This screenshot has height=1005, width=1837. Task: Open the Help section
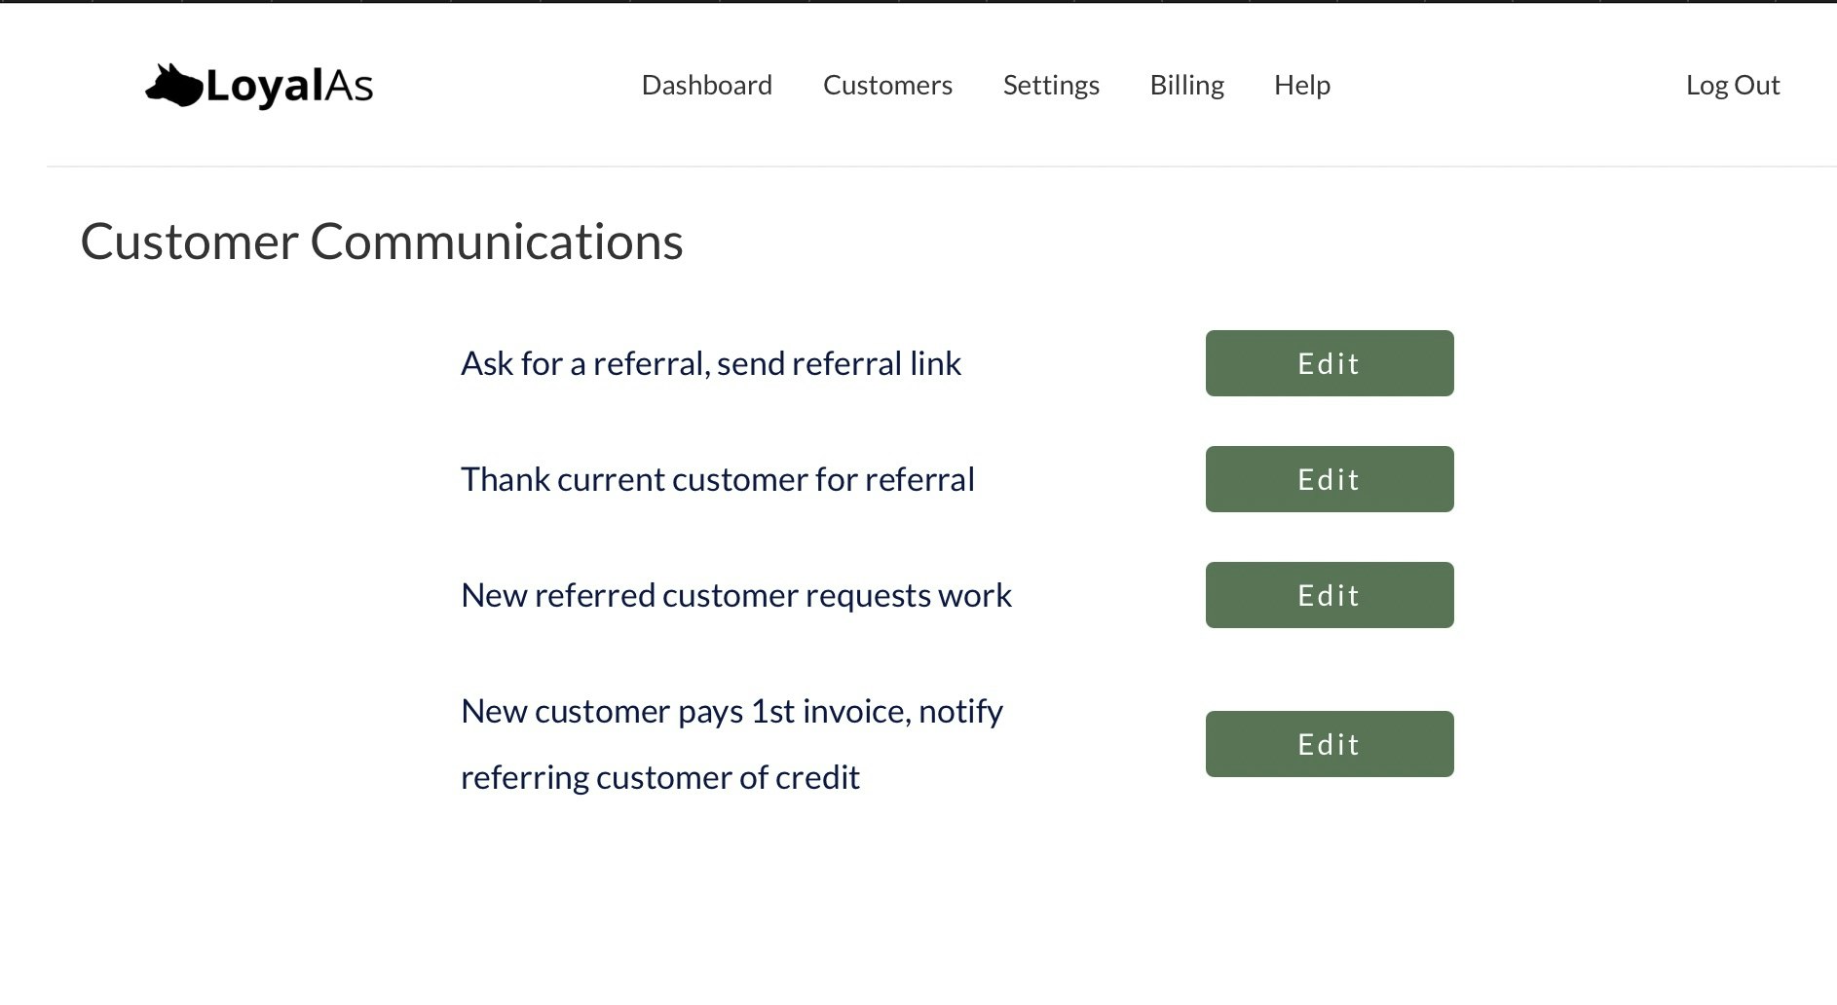pyautogui.click(x=1302, y=86)
